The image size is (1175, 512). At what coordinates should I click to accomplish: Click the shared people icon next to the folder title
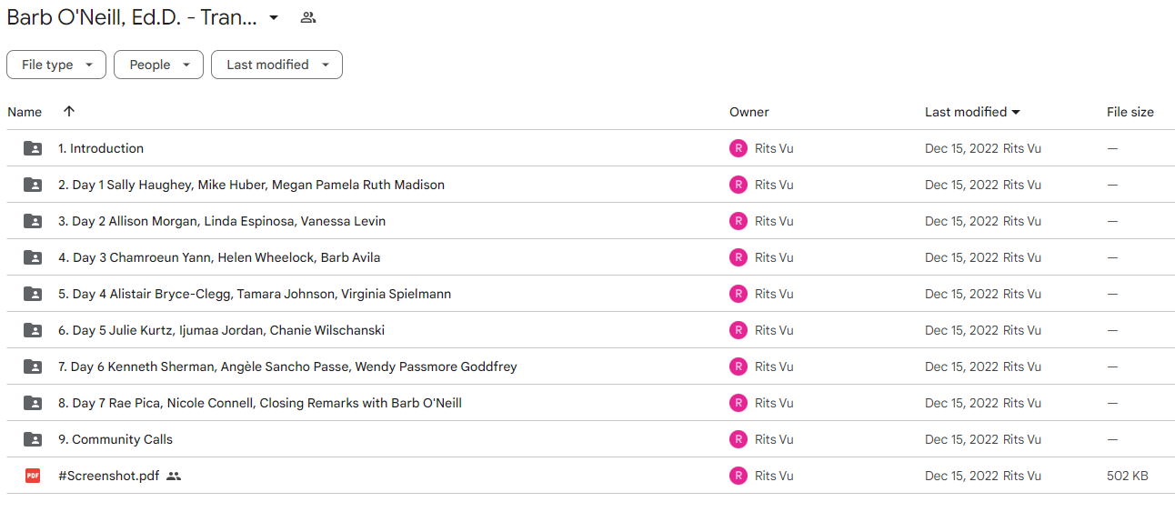click(308, 17)
